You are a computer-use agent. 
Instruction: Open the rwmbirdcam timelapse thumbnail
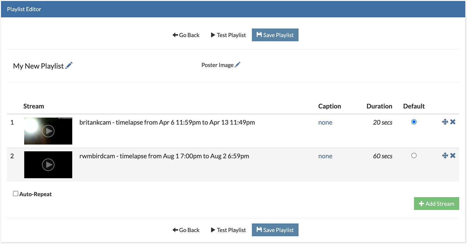(48, 165)
